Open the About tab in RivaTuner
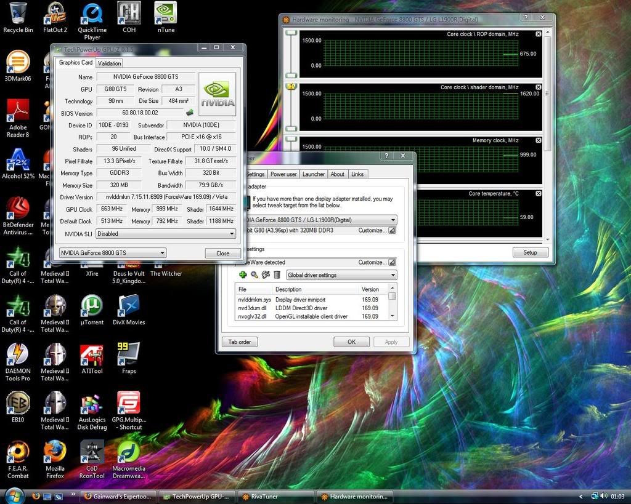 pyautogui.click(x=337, y=174)
